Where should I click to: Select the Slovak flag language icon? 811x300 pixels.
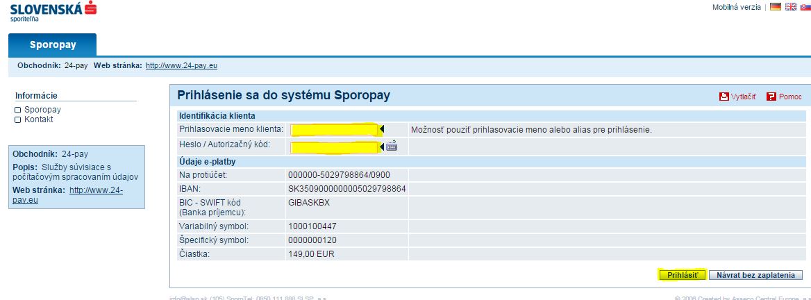tap(804, 7)
